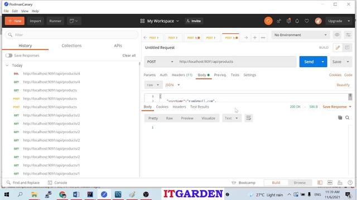
Task: Open the capture requests satellite icon
Action: tap(279, 21)
